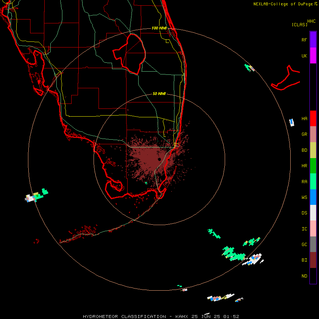Click the 'IC' legend label
This screenshot has height=319, width=319.
tap(304, 229)
